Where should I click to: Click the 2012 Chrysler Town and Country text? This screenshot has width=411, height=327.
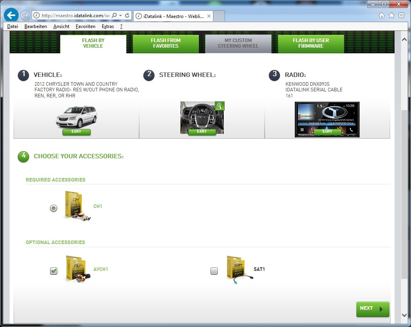76,84
